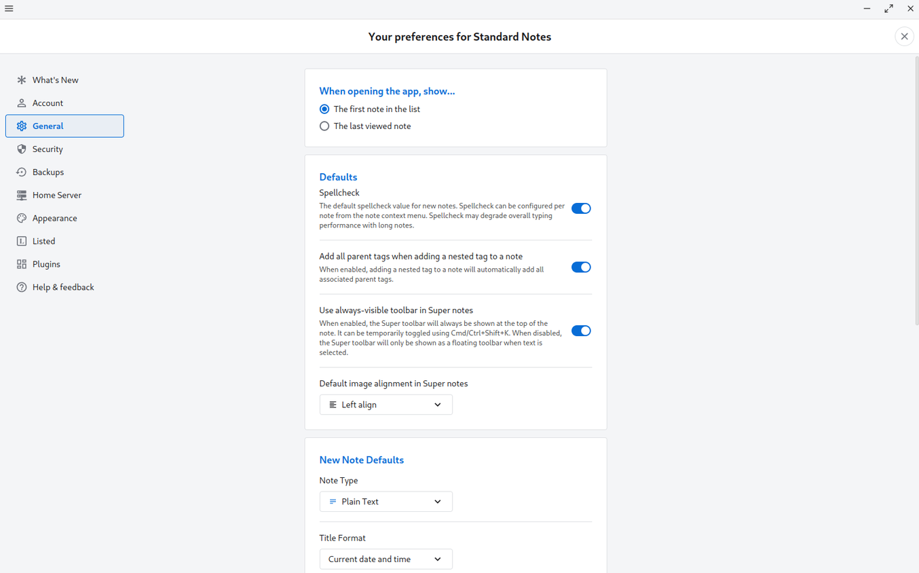Viewport: 919px width, 573px height.
Task: Open Home Server settings
Action: pos(64,196)
